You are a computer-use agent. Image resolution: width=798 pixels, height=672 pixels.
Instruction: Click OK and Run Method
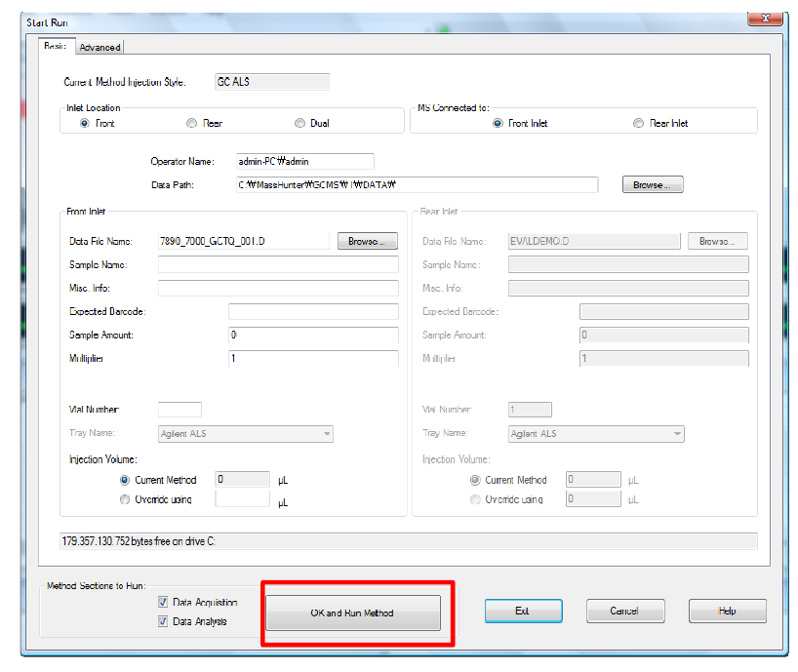pyautogui.click(x=355, y=611)
